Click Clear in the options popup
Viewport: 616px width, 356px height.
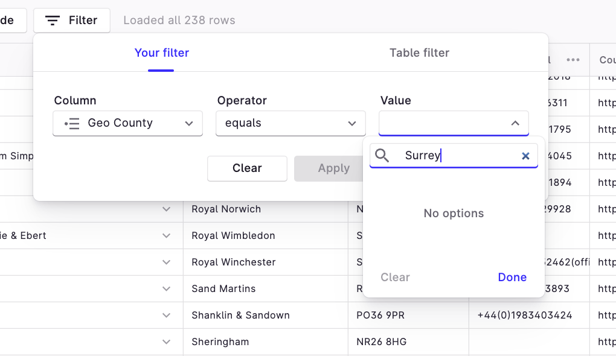point(395,277)
